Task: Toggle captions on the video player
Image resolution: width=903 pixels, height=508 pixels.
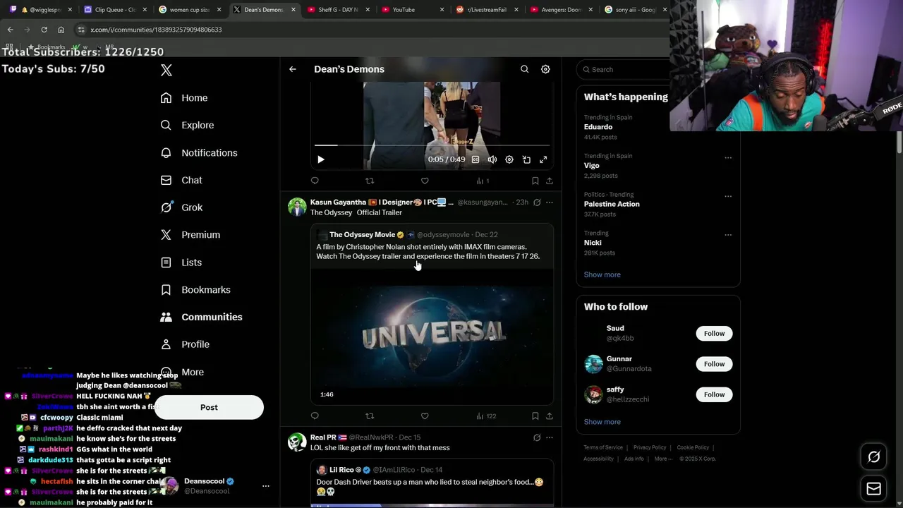Action: (x=475, y=159)
